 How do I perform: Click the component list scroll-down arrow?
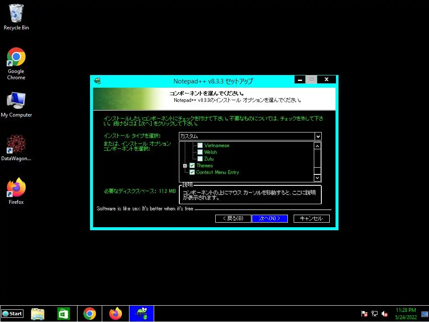[317, 178]
